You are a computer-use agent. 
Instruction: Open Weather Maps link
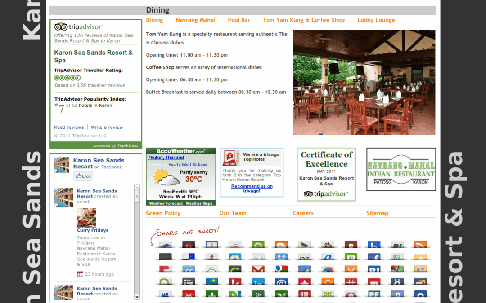click(x=199, y=203)
